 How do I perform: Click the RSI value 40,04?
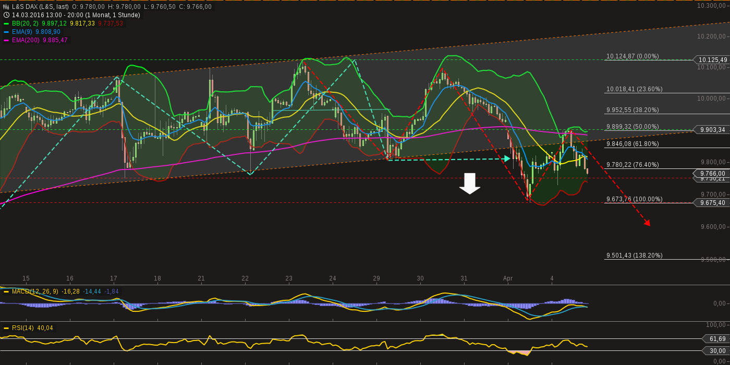pos(45,328)
